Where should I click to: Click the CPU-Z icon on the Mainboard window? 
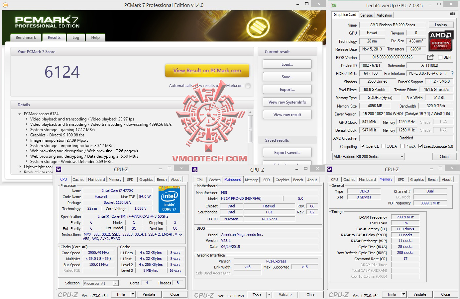click(195, 169)
